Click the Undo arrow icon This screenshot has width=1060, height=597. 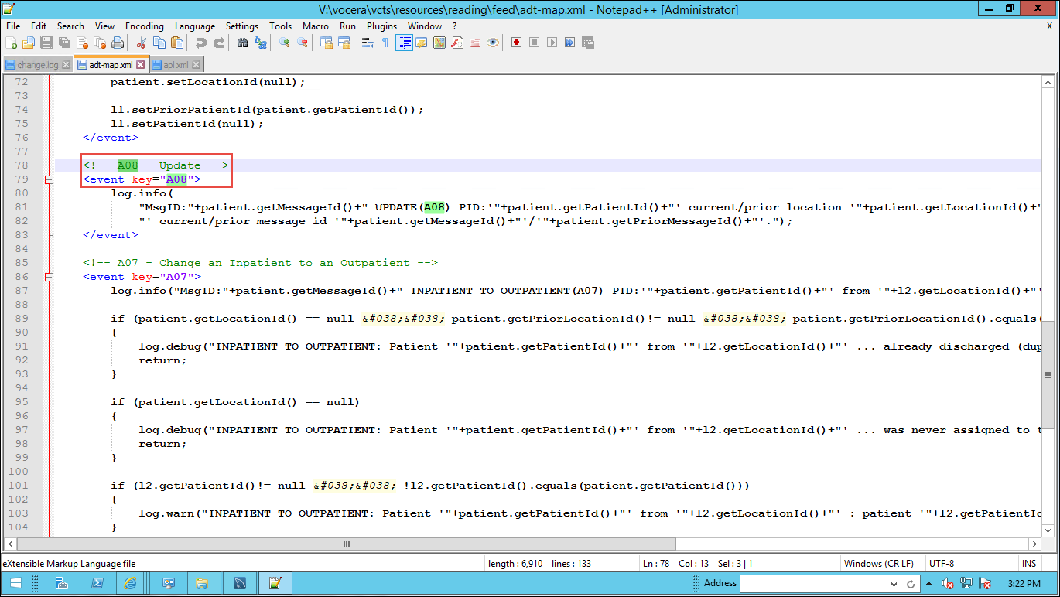click(201, 43)
